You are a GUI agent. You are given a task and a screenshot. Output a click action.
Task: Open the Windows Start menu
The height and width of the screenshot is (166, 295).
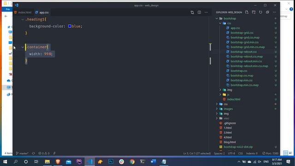(x=5, y=162)
